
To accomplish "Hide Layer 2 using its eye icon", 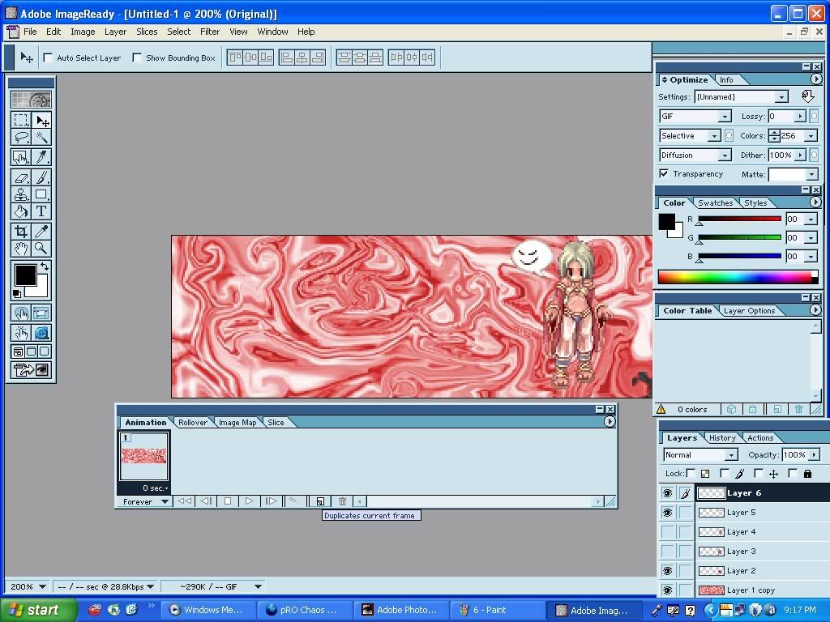I will [667, 571].
